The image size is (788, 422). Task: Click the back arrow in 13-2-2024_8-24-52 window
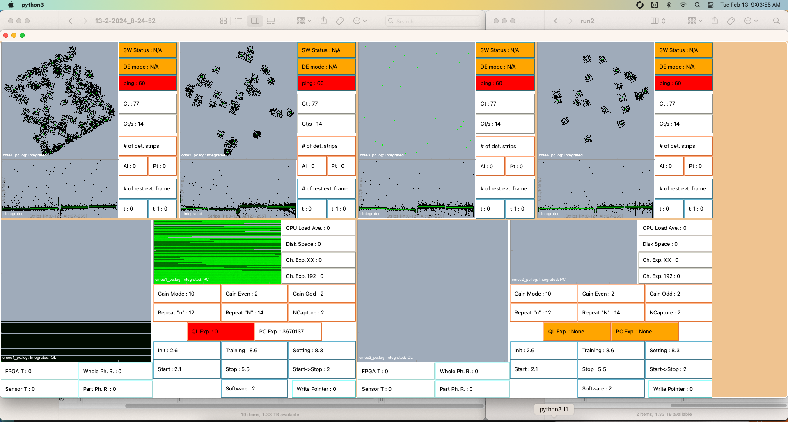(x=70, y=21)
